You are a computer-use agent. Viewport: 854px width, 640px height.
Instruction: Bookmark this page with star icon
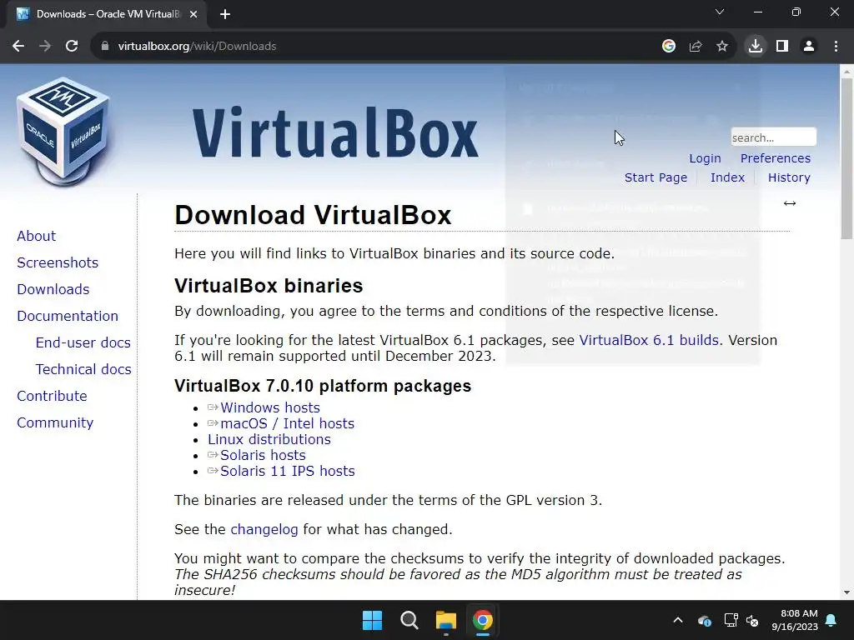tap(722, 47)
